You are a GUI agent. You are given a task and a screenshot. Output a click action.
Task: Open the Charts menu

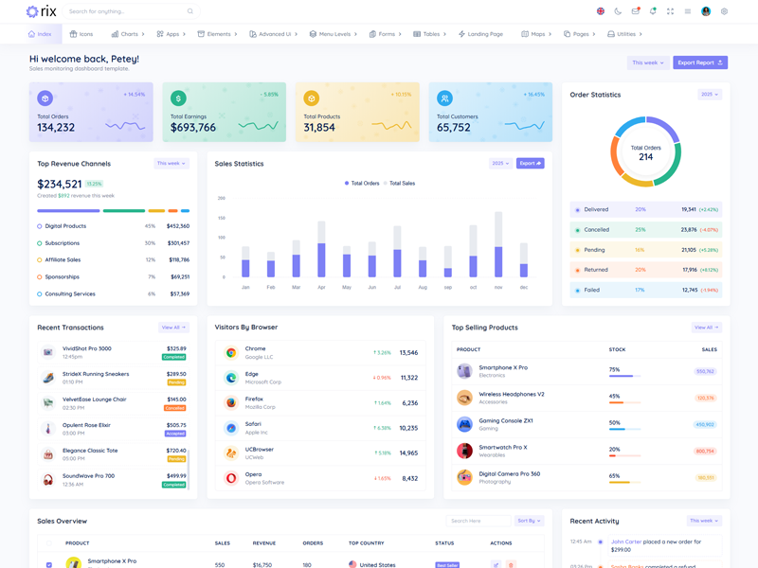(127, 34)
